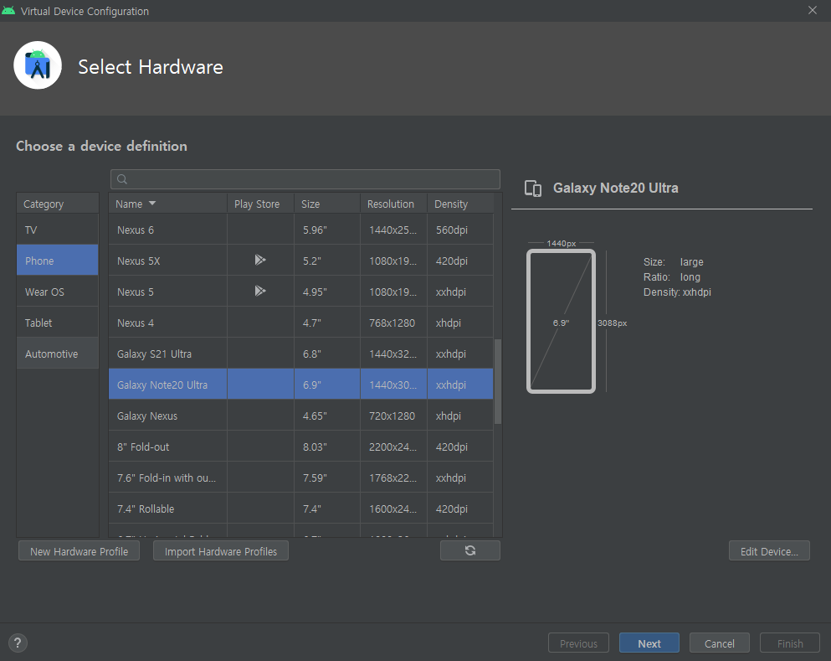Screen dimensions: 831x661
Task: Click the 6.8" size cell
Action: (x=327, y=354)
